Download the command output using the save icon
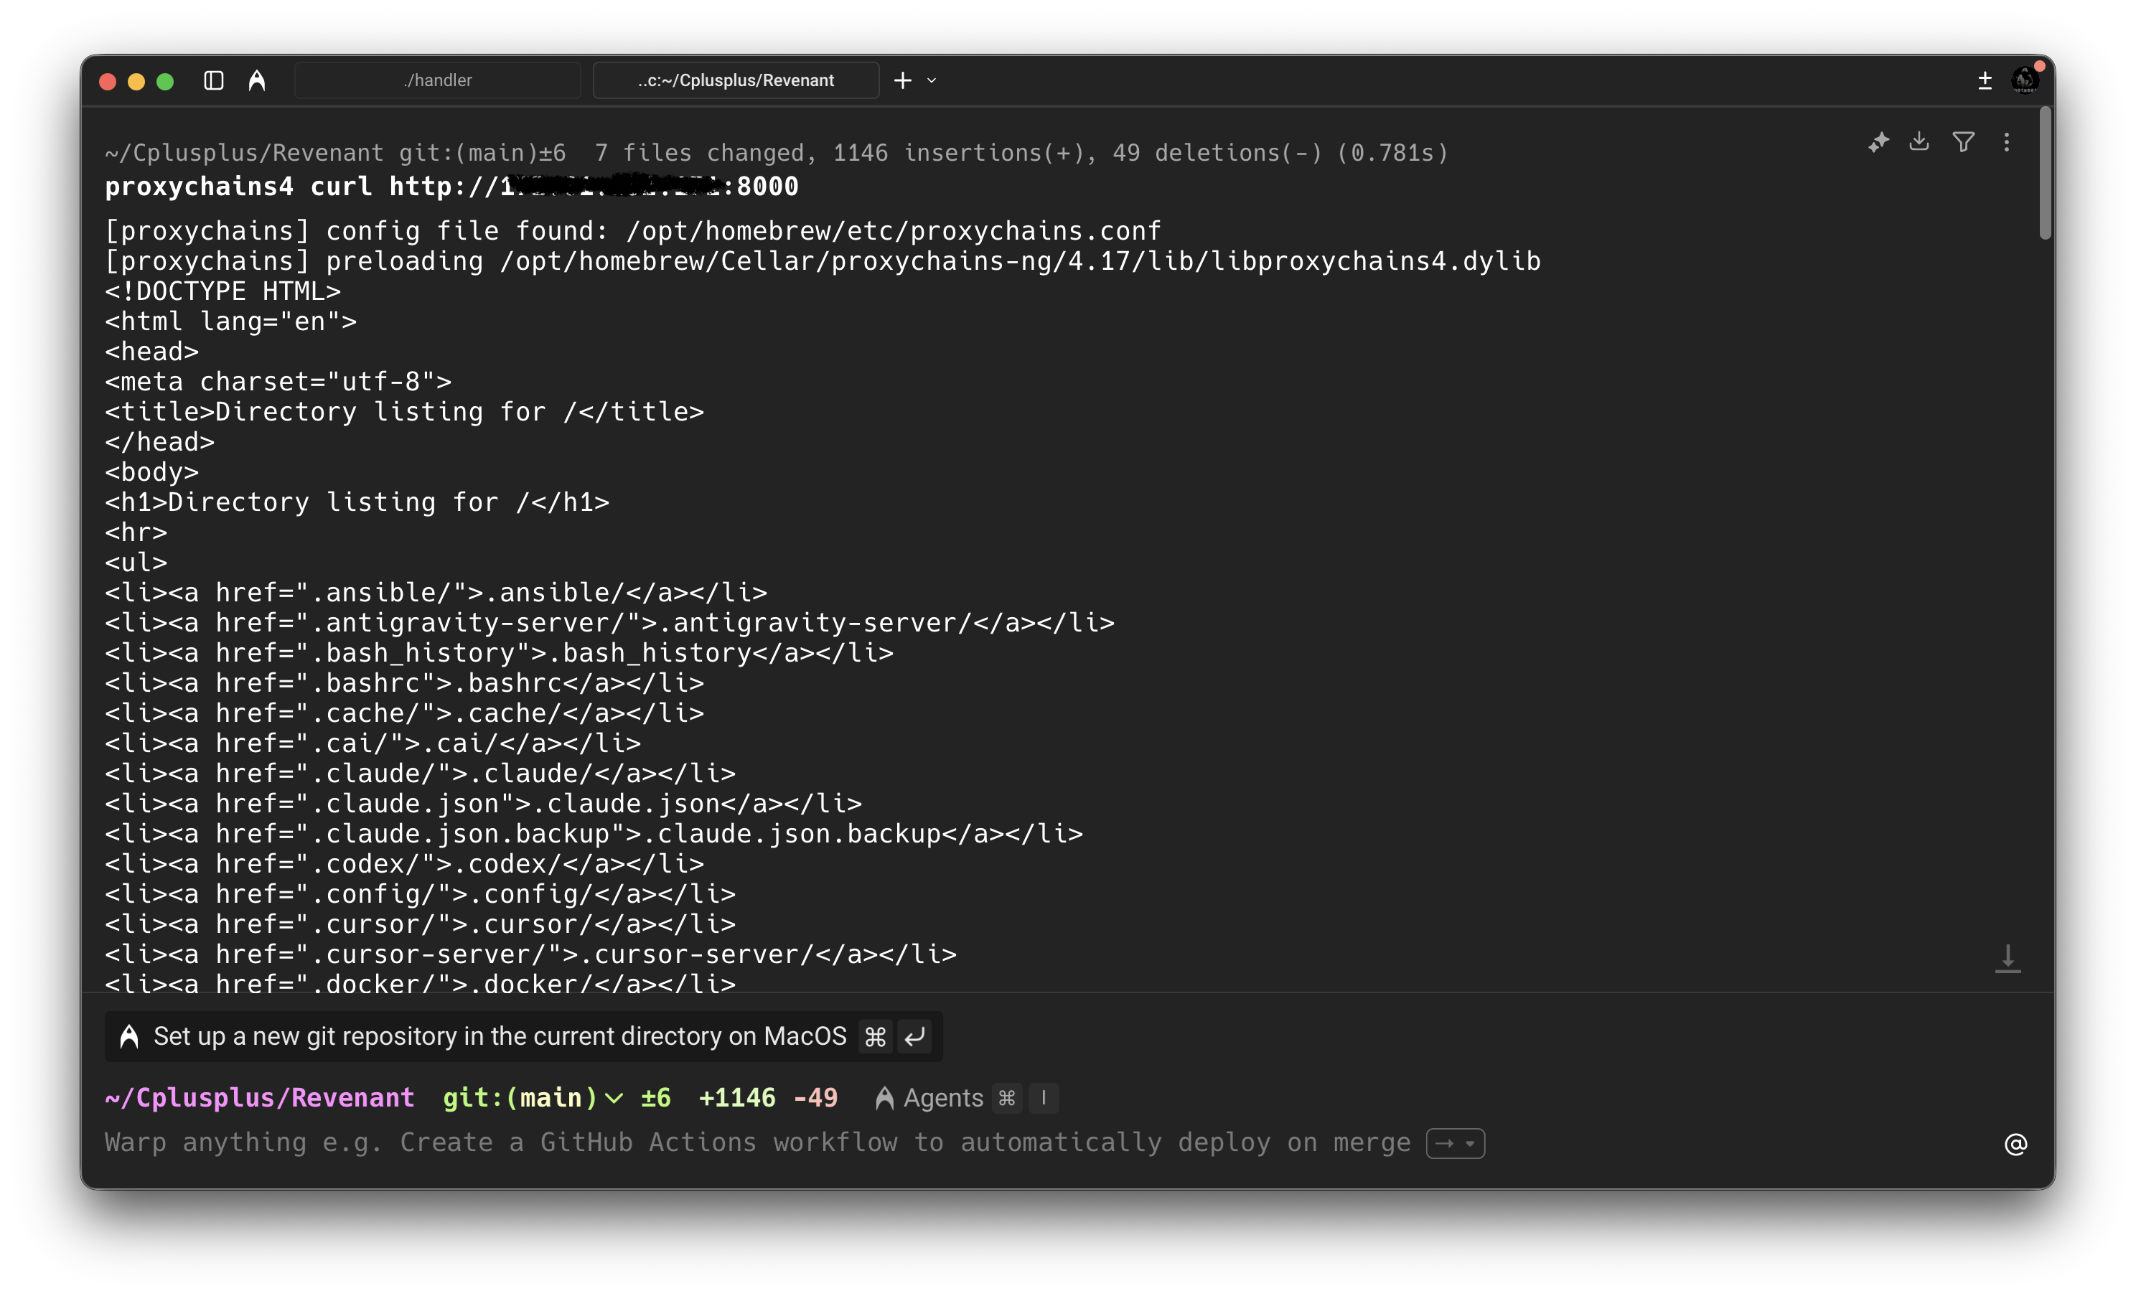Screen dimensions: 2136x1296 coord(1919,141)
